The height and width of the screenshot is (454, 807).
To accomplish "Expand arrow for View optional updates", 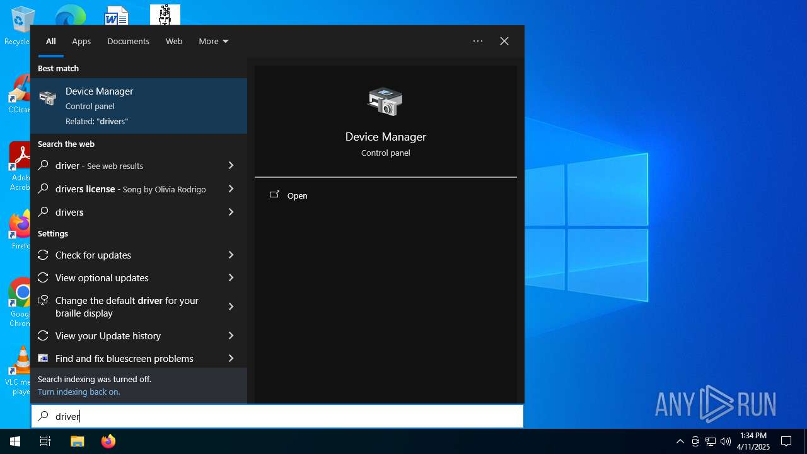I will pos(231,277).
